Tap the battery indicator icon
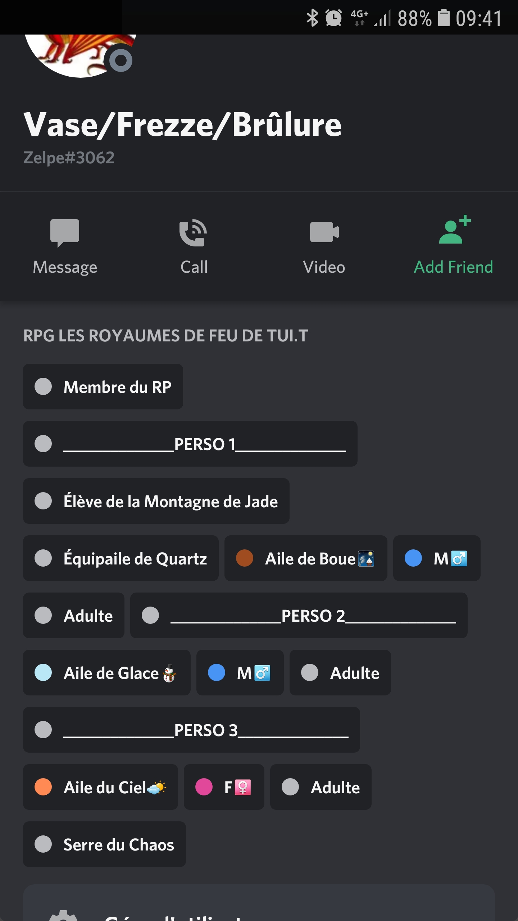The height and width of the screenshot is (921, 518). [444, 18]
